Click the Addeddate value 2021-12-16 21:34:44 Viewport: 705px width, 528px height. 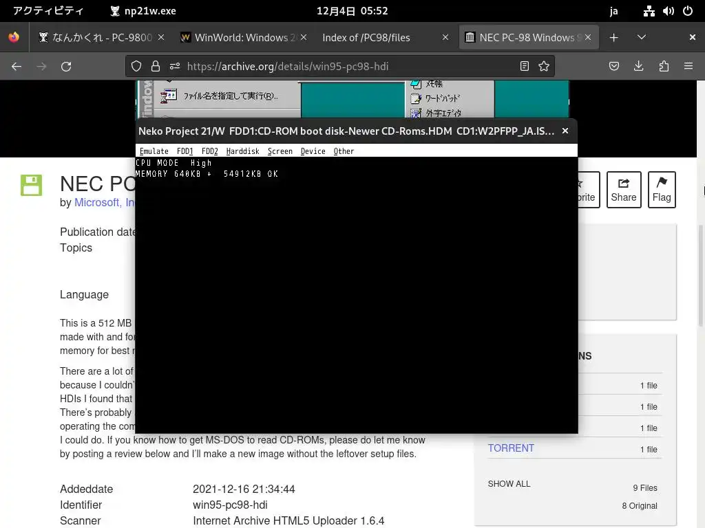point(244,489)
